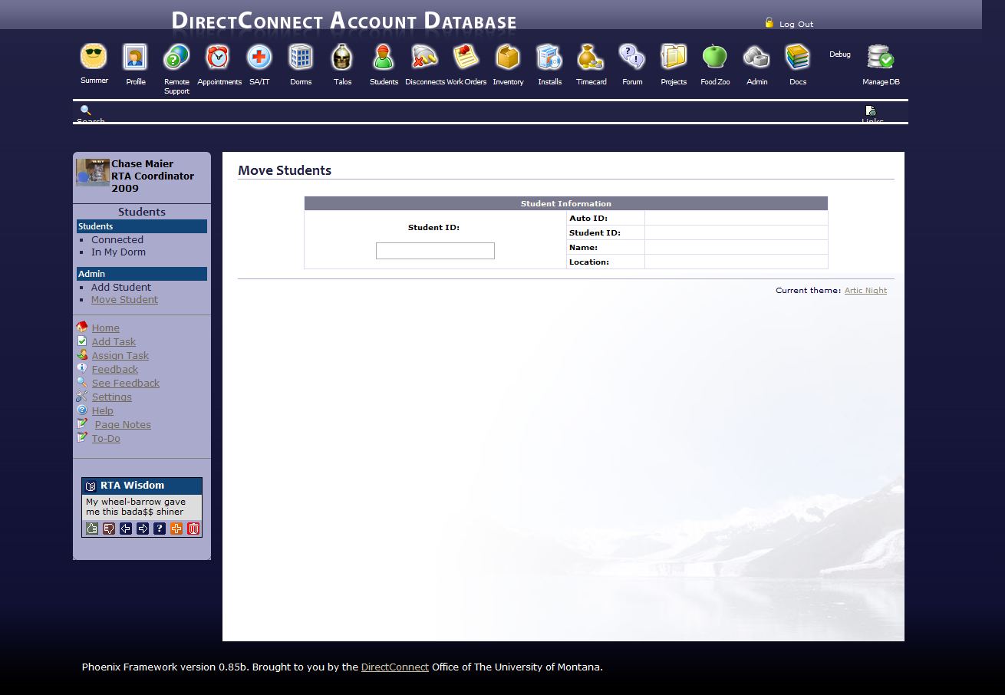The image size is (1005, 695).
Task: Click the Name: label cell
Action: [605, 248]
